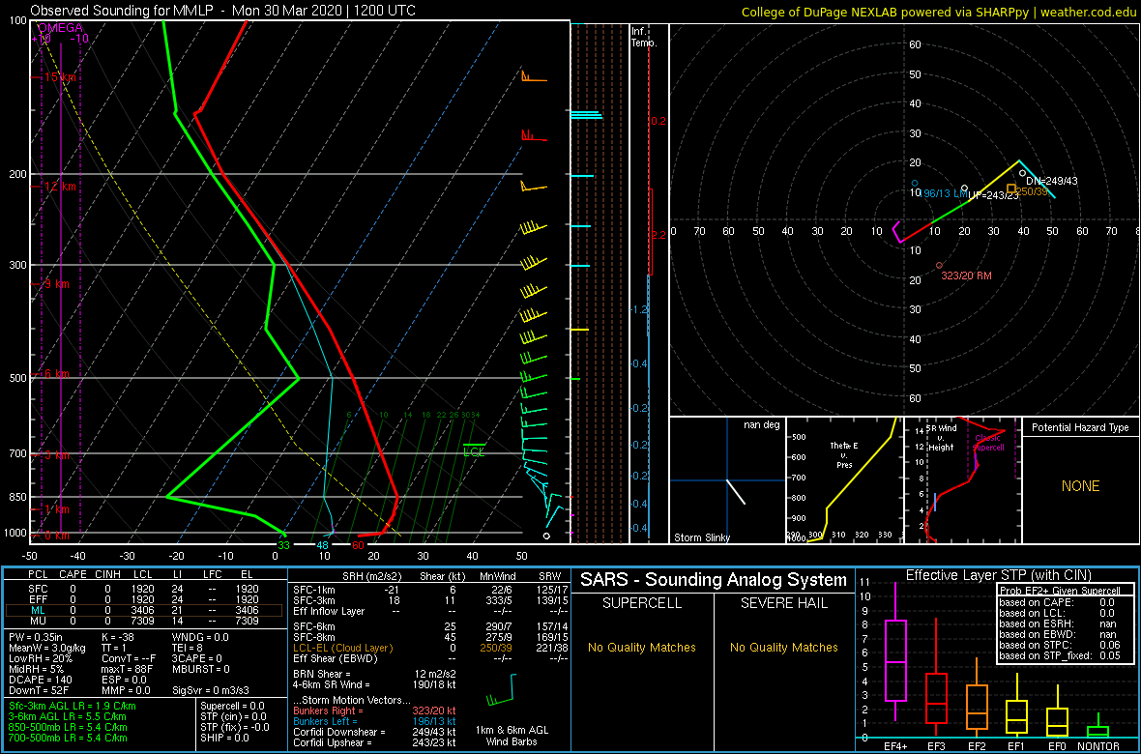Select UP=243/23 label on the hodograph
The image size is (1141, 754).
(991, 195)
